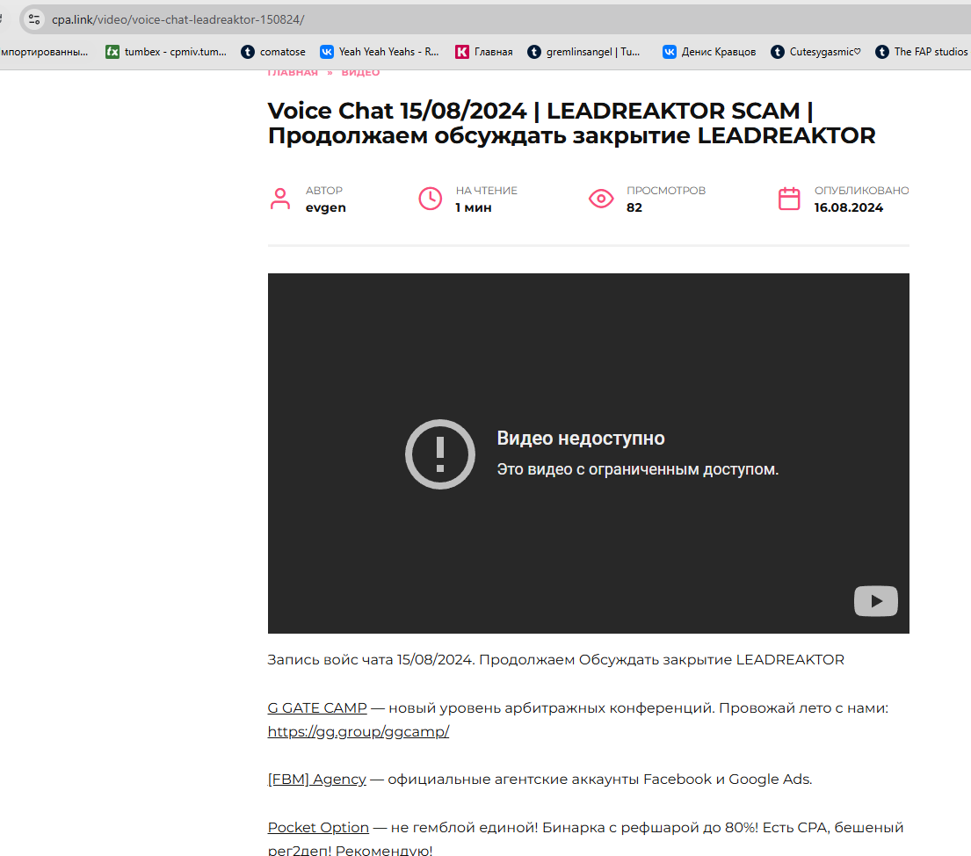
Task: Click the eye views icon
Action: [x=601, y=199]
